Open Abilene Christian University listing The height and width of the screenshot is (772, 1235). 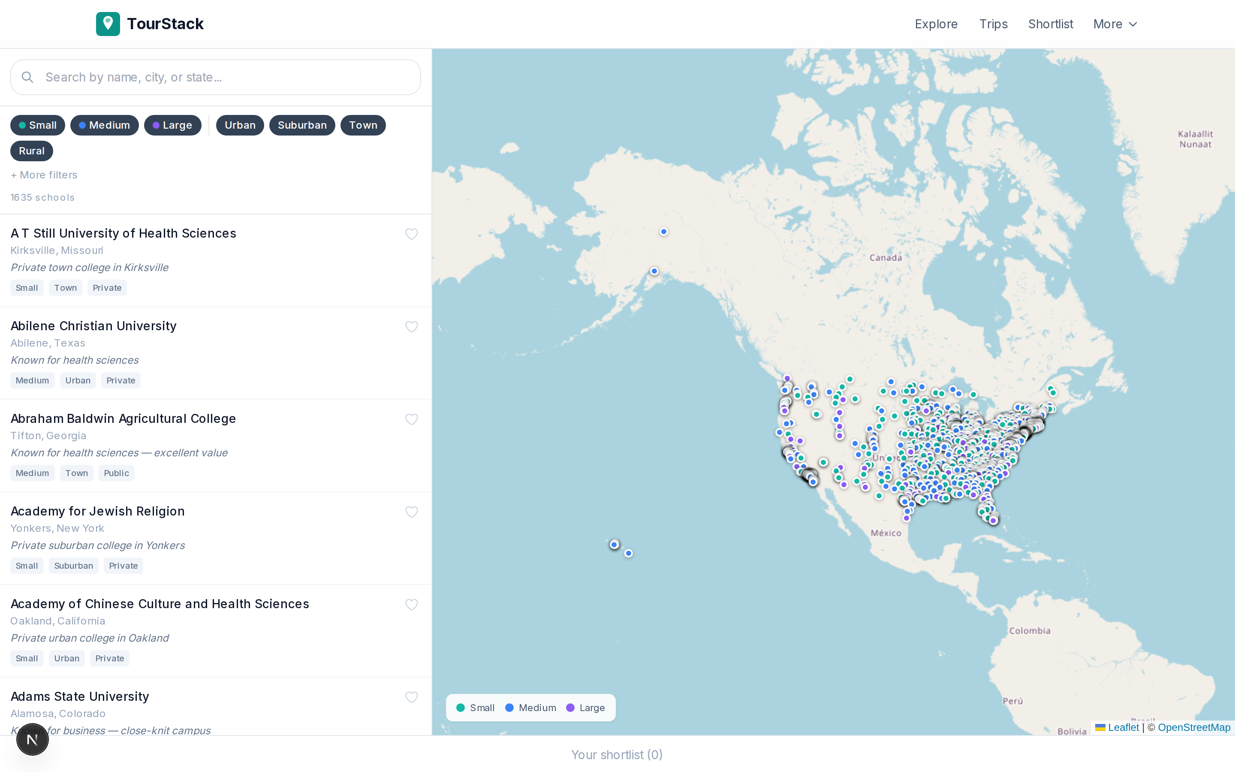93,326
